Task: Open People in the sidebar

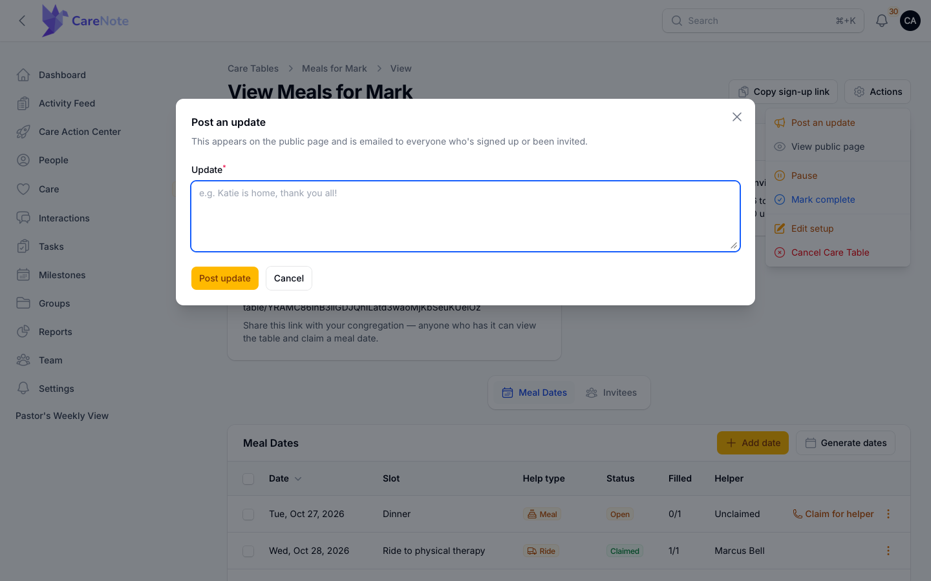Action: click(x=54, y=160)
